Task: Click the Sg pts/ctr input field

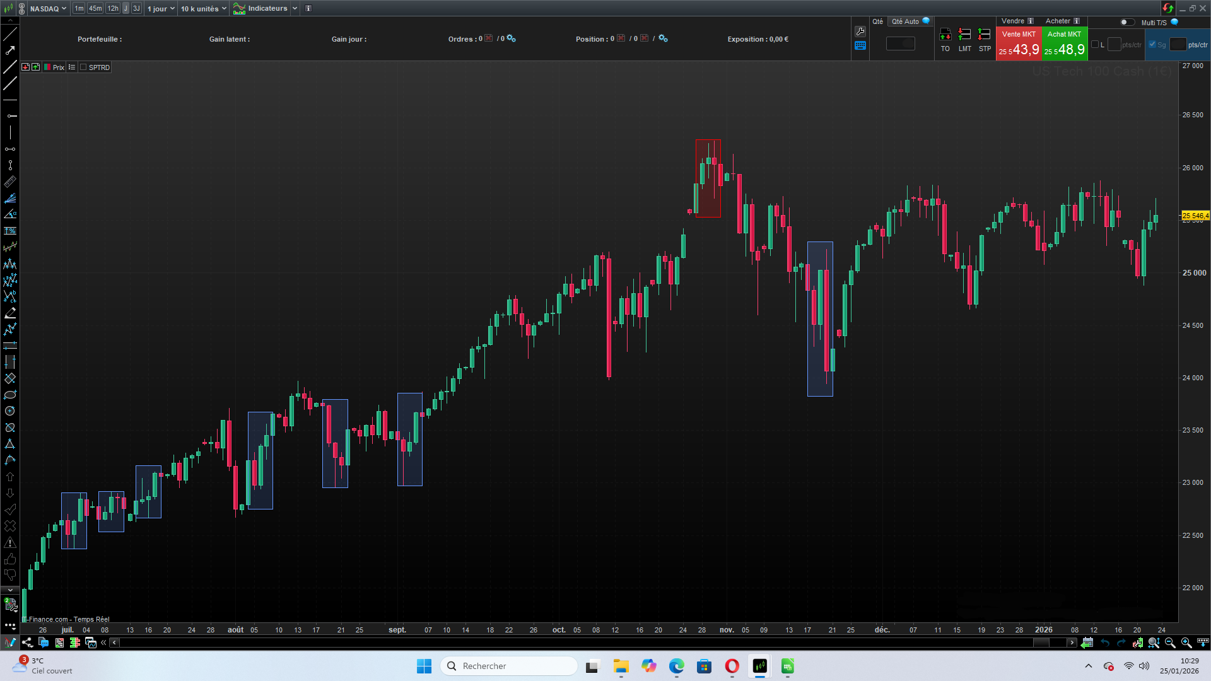Action: click(x=1178, y=44)
